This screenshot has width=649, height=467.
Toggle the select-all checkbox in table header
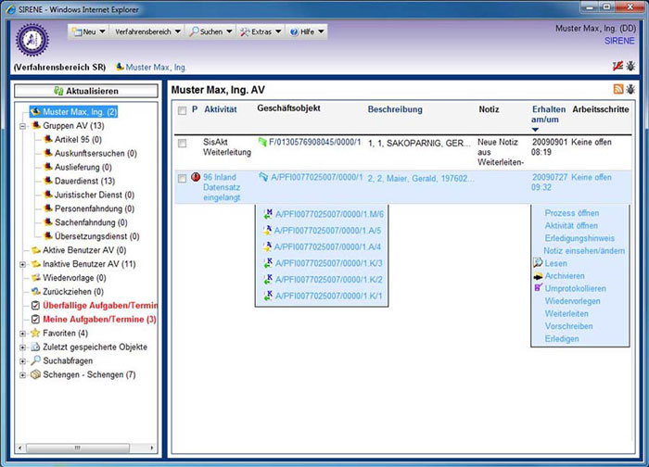[182, 110]
